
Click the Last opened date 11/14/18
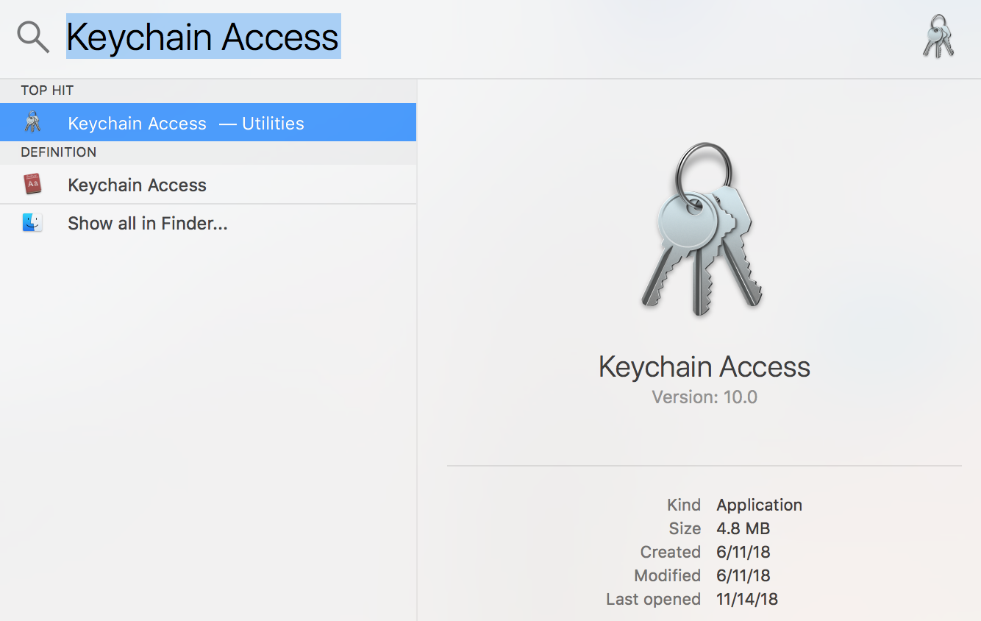tap(746, 599)
